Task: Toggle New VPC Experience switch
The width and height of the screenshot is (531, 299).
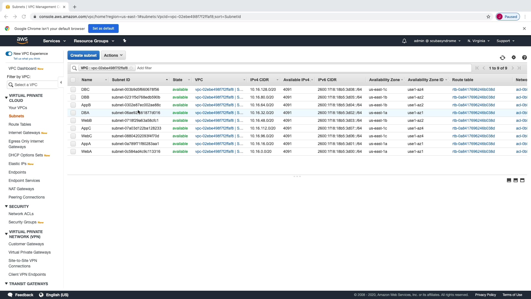Action: pos(9,54)
